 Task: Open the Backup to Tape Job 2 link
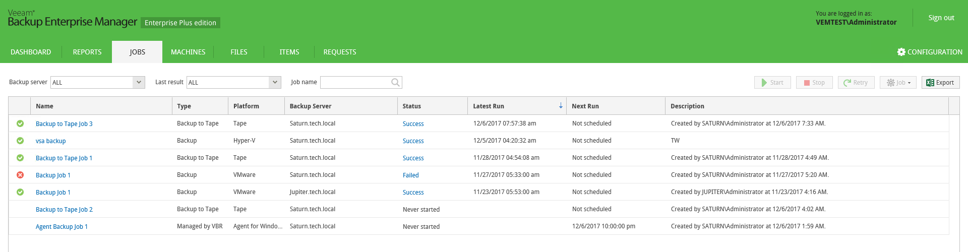tap(64, 210)
